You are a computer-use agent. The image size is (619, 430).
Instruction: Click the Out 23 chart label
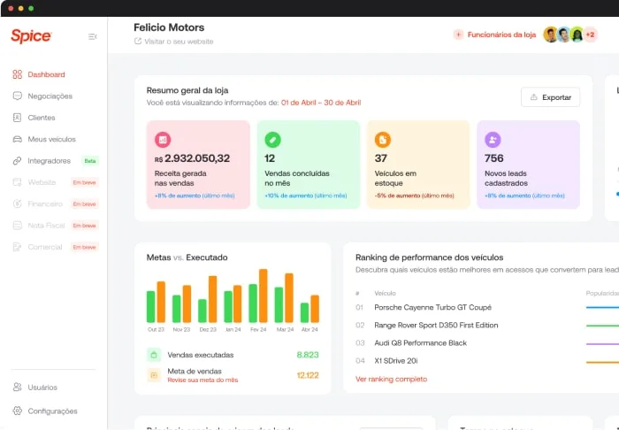156,329
